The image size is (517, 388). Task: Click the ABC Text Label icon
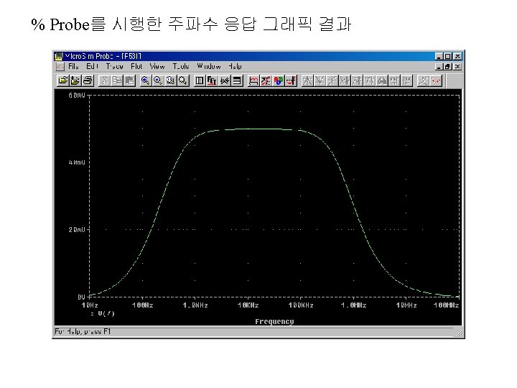(279, 80)
